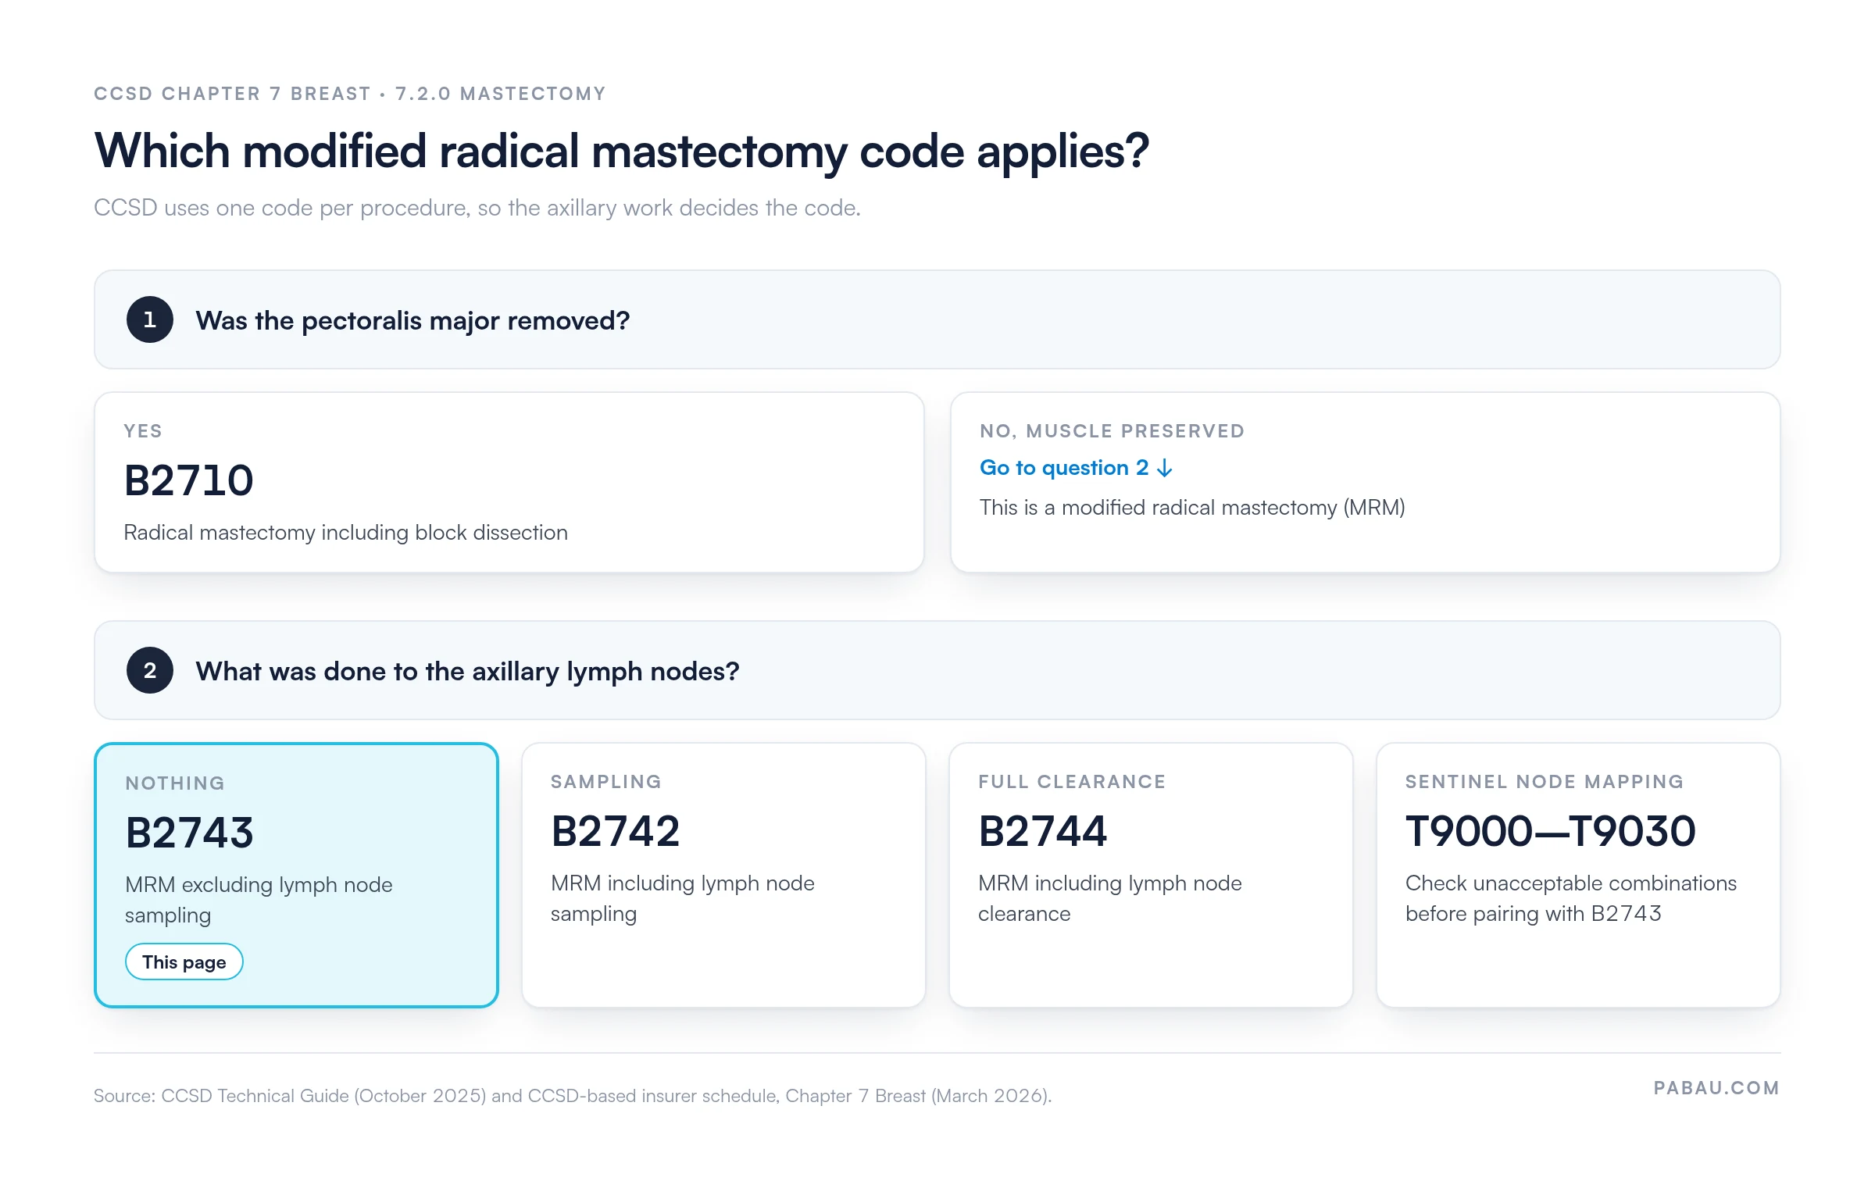Click the PABAU.COM footer label
Screen dimensions: 1875x1181
point(1716,1088)
